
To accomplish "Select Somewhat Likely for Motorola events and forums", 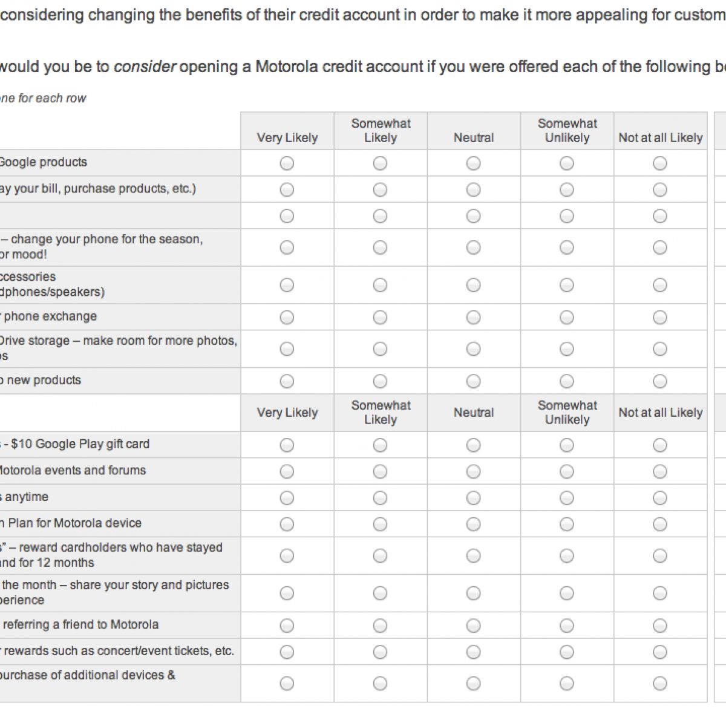I will point(380,471).
